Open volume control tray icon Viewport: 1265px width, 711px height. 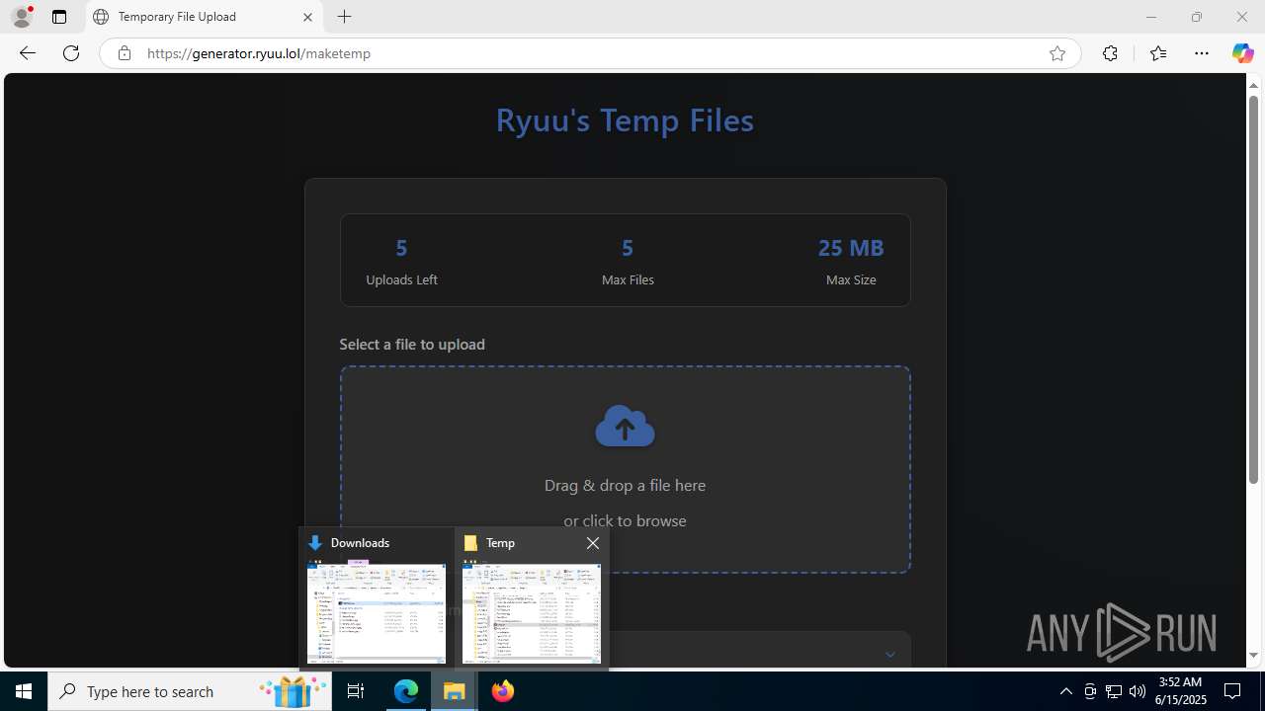(x=1138, y=691)
